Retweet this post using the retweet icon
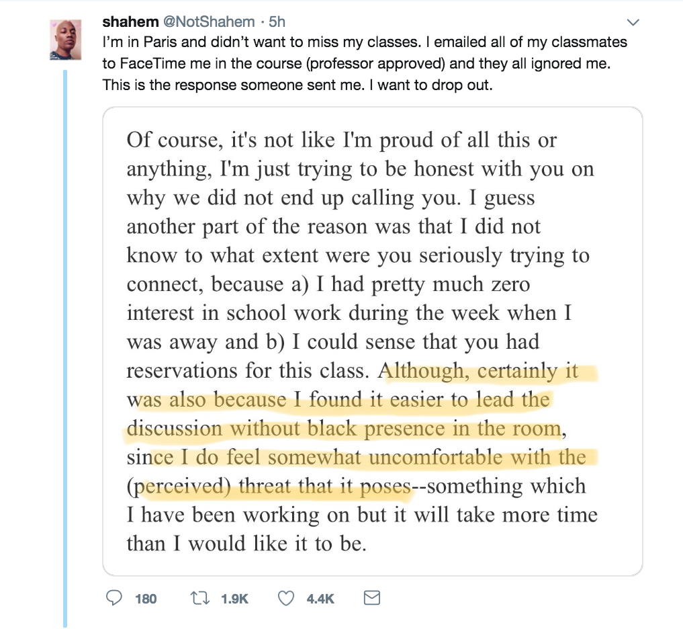 coord(200,598)
